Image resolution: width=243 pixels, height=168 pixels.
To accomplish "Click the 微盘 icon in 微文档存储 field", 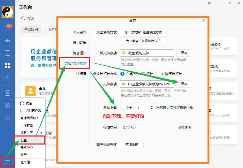I will click(124, 53).
